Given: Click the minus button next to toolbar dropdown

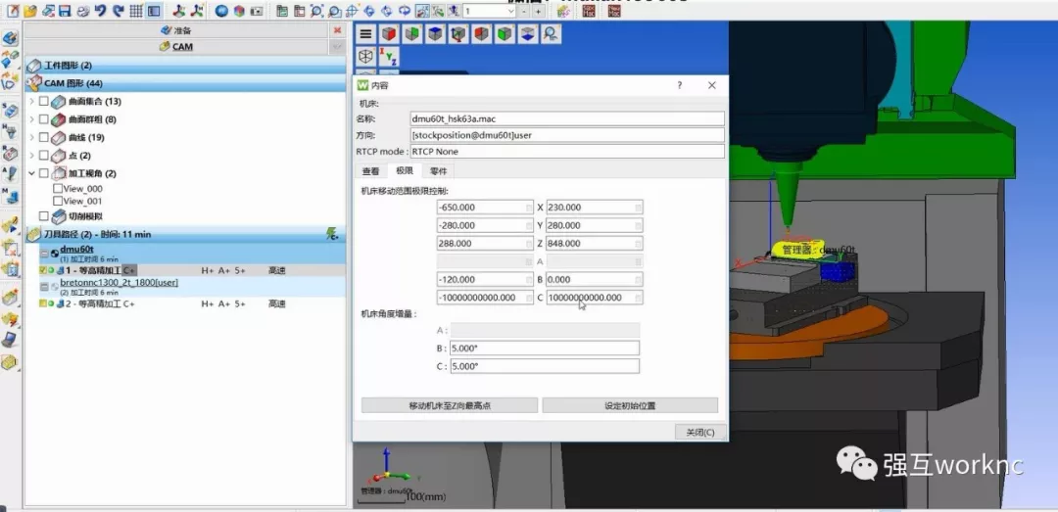Looking at the screenshot, I should [523, 11].
